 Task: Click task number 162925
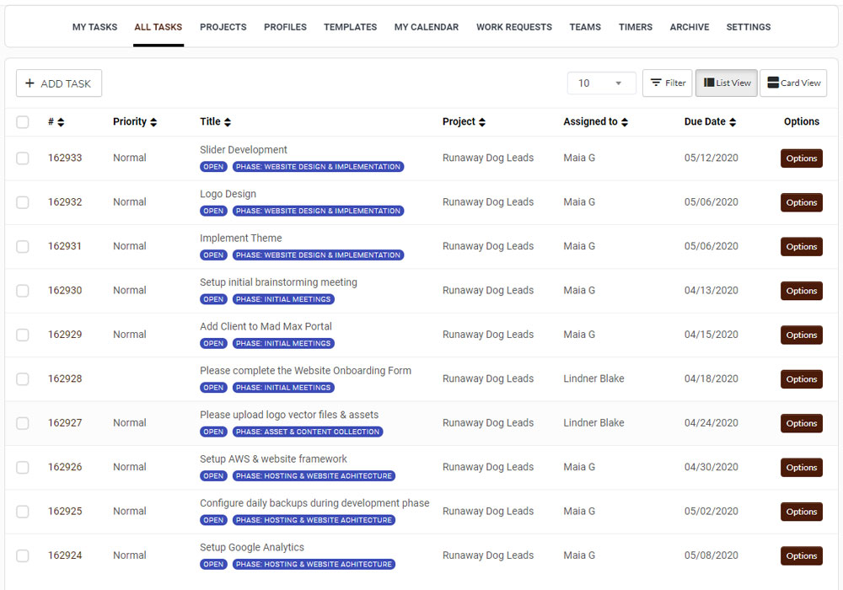pos(65,512)
